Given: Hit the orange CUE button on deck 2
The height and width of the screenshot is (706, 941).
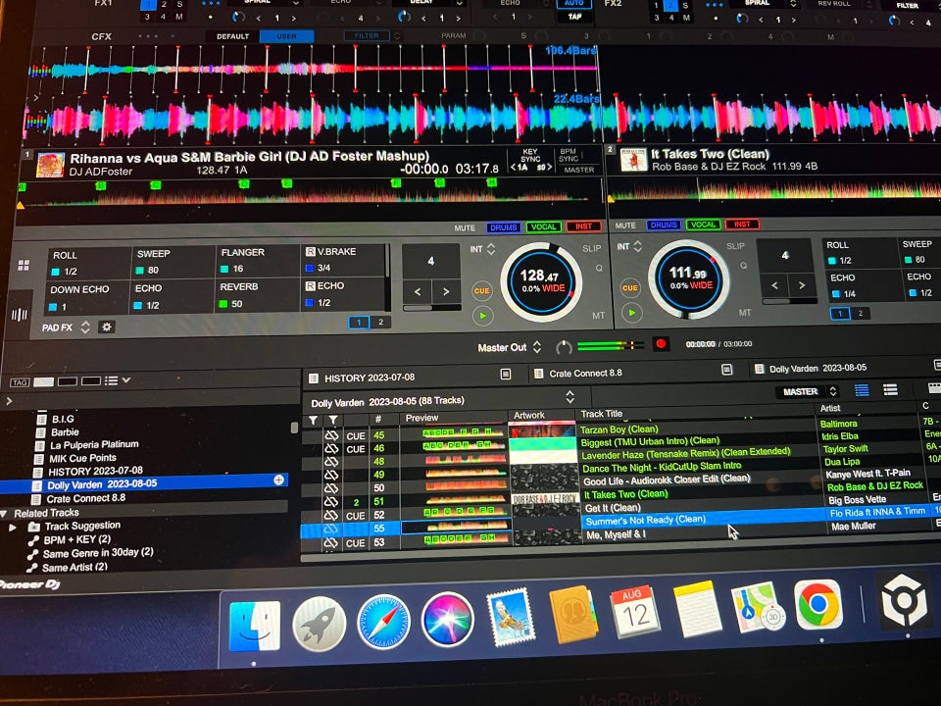Looking at the screenshot, I should point(630,287).
